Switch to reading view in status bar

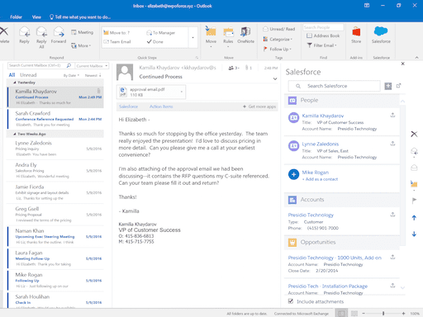click(354, 314)
